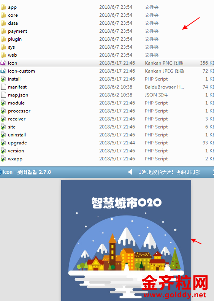The height and width of the screenshot is (301, 214).
Task: Select the plugin folder icon
Action: click(x=3, y=39)
